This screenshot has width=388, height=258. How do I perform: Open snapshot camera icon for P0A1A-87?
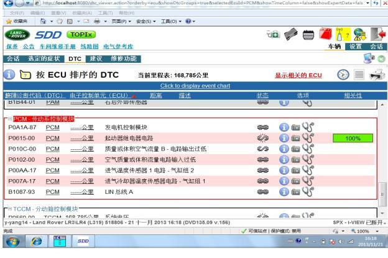coord(295,127)
